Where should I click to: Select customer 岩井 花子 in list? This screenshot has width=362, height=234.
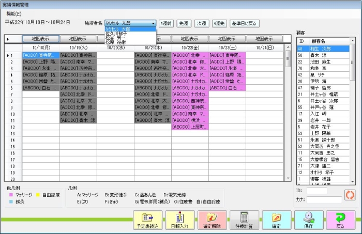[323, 127]
